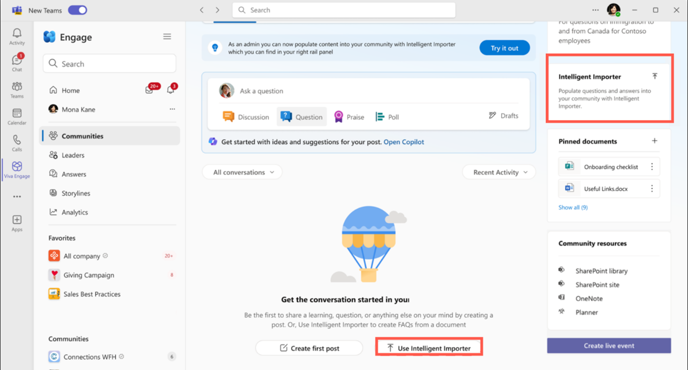Add a pinned document with the plus icon
This screenshot has height=370, width=688.
pos(655,141)
